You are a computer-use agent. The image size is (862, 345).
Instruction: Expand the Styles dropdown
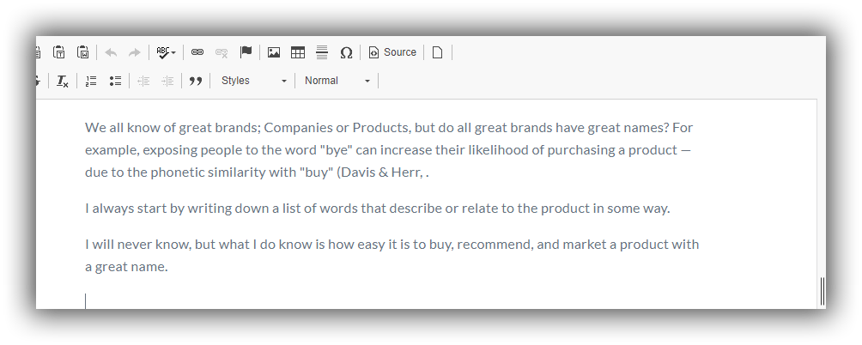point(254,81)
